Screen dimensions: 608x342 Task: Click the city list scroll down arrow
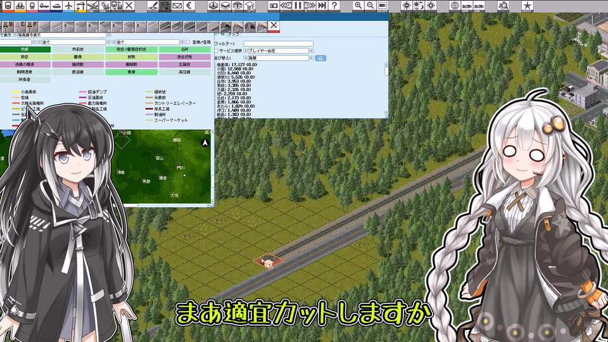386,113
